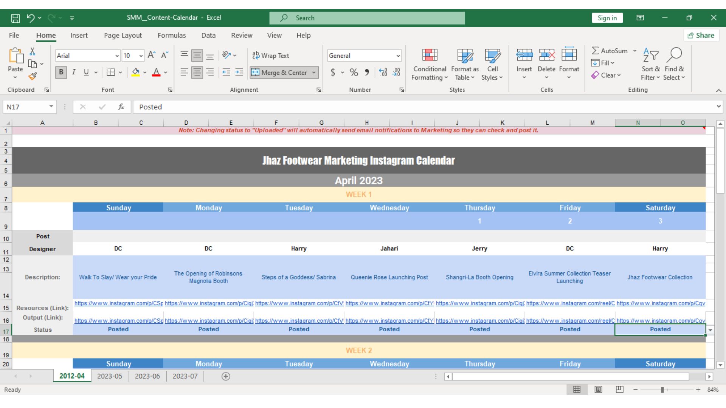Click Insert Function fx icon
This screenshot has width=726, height=408.
(x=121, y=107)
